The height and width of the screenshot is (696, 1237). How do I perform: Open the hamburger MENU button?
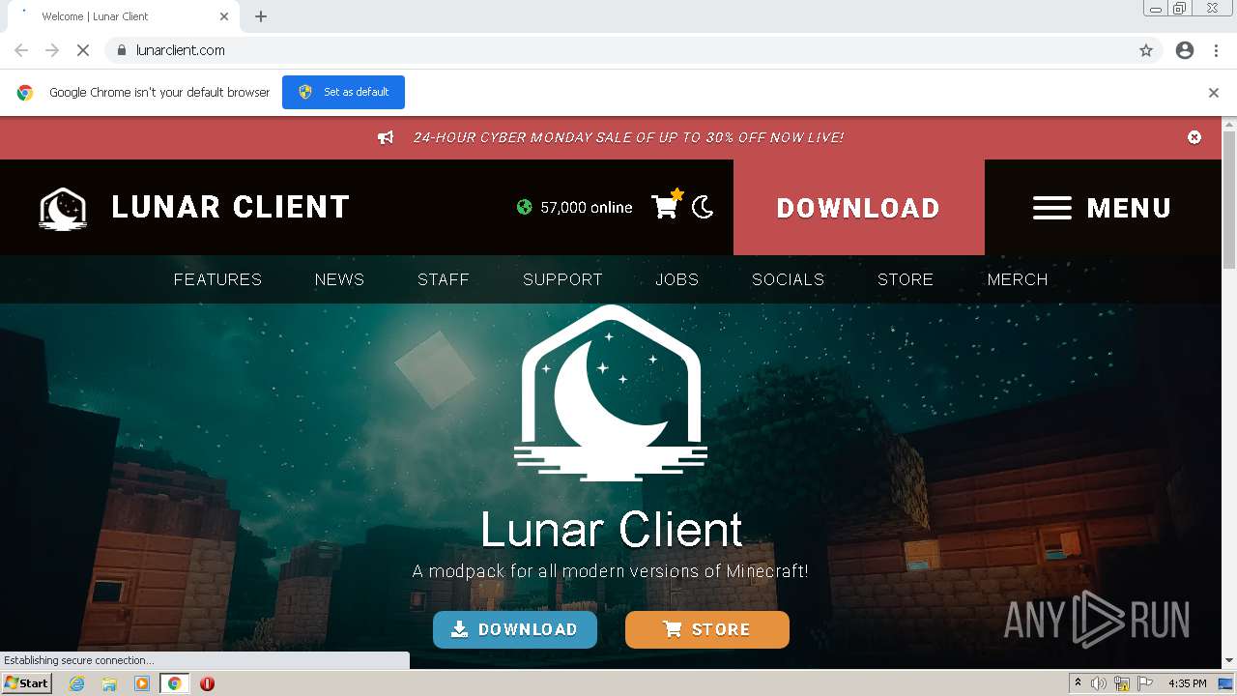tap(1103, 208)
